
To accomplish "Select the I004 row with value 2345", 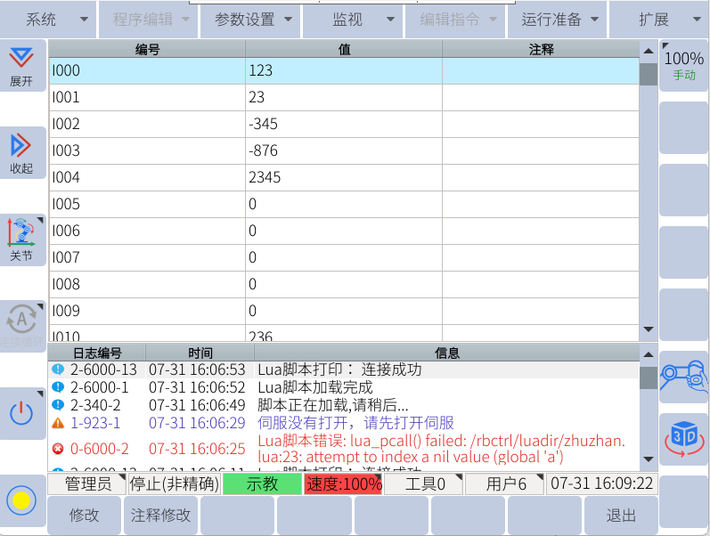I will [x=344, y=177].
